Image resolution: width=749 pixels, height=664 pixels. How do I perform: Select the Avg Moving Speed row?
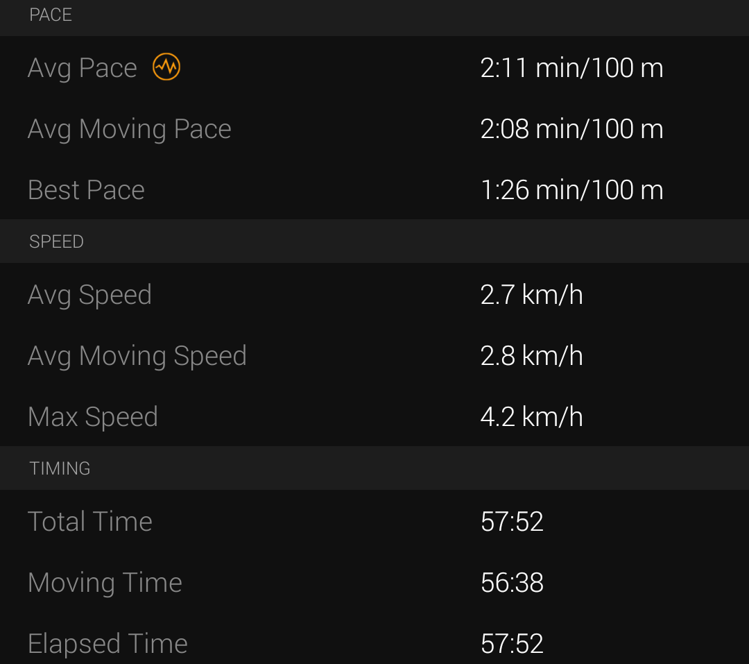click(x=374, y=356)
